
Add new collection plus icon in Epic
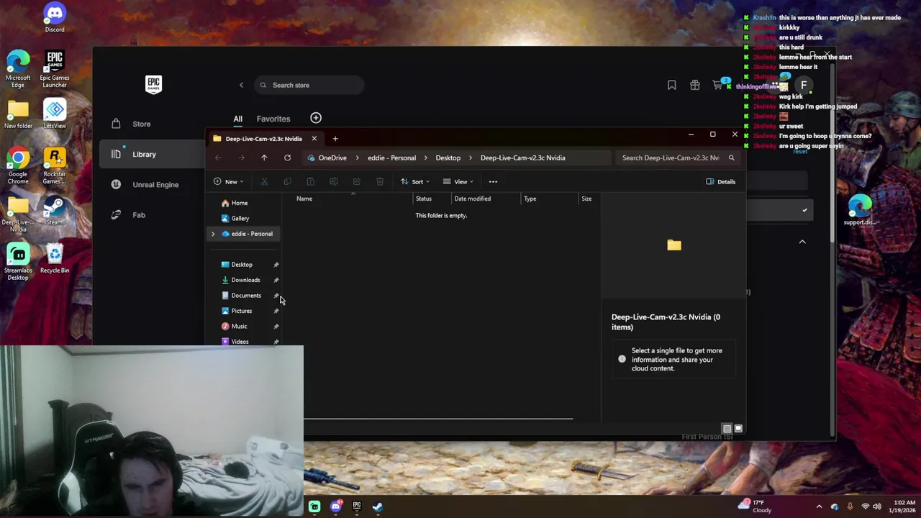[316, 118]
